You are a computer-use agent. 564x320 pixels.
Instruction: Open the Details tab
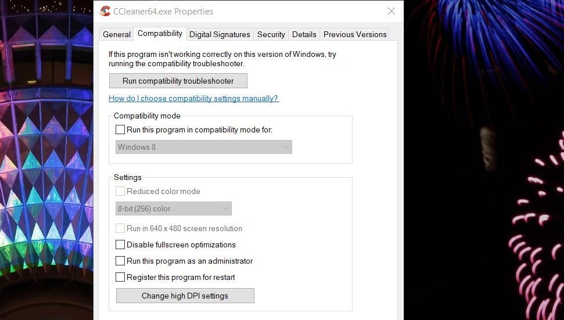tap(304, 34)
